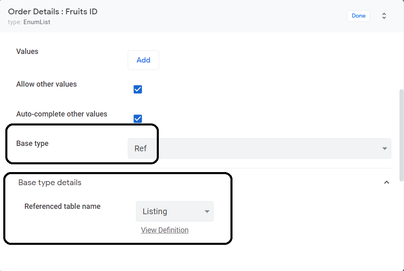The height and width of the screenshot is (271, 404).
Task: Add a new value with Add button
Action: 143,60
